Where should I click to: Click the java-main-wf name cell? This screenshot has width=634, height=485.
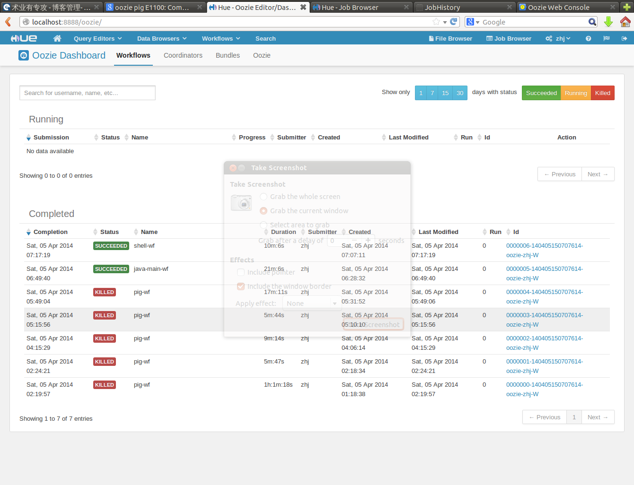pos(151,268)
